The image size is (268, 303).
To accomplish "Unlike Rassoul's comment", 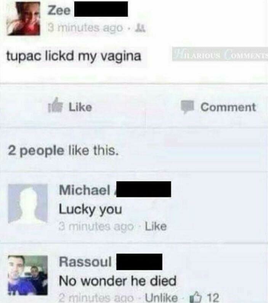I will click(161, 297).
